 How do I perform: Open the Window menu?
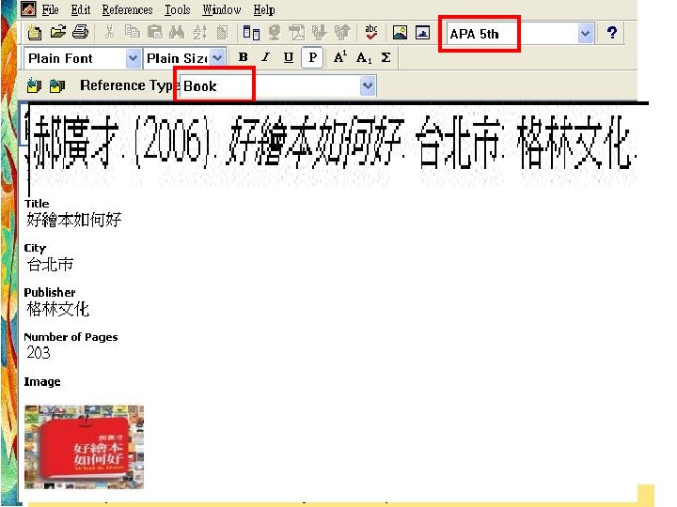(x=222, y=9)
